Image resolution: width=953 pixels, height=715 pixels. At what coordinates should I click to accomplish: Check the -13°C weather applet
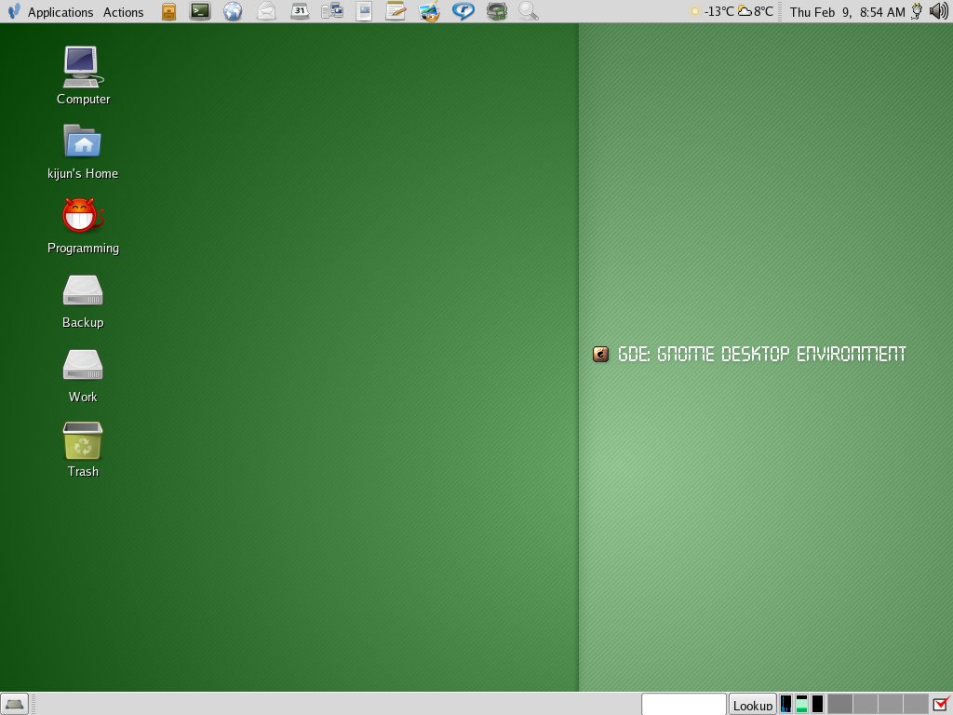pos(712,11)
